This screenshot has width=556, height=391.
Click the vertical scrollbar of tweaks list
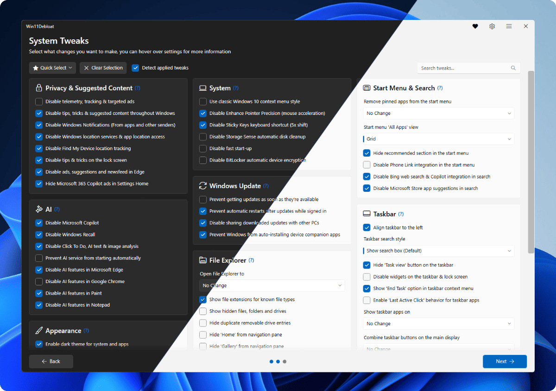tap(531, 162)
